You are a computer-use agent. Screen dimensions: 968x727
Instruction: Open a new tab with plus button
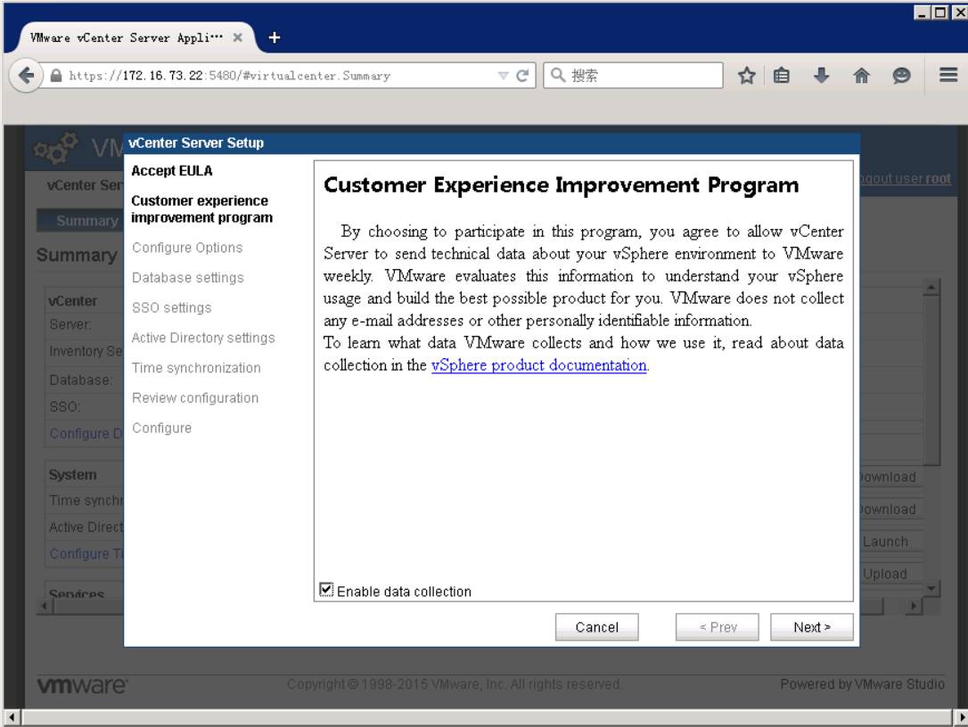coord(275,37)
